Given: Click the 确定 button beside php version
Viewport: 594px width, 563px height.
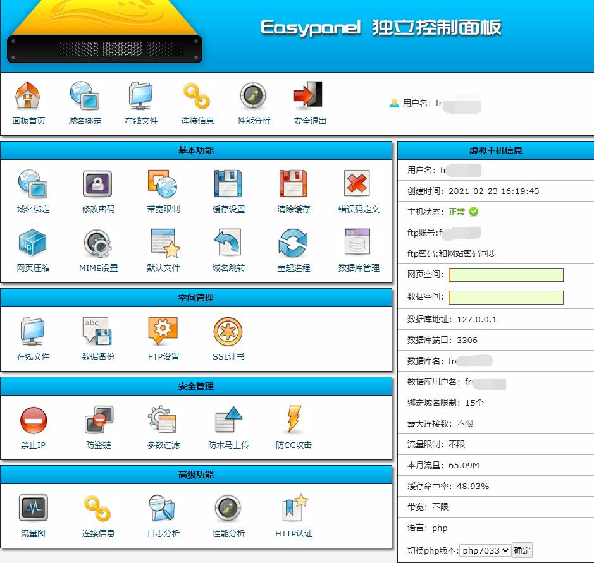Looking at the screenshot, I should [x=522, y=550].
